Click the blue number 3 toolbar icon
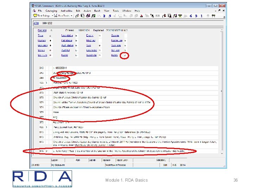 [110, 16]
